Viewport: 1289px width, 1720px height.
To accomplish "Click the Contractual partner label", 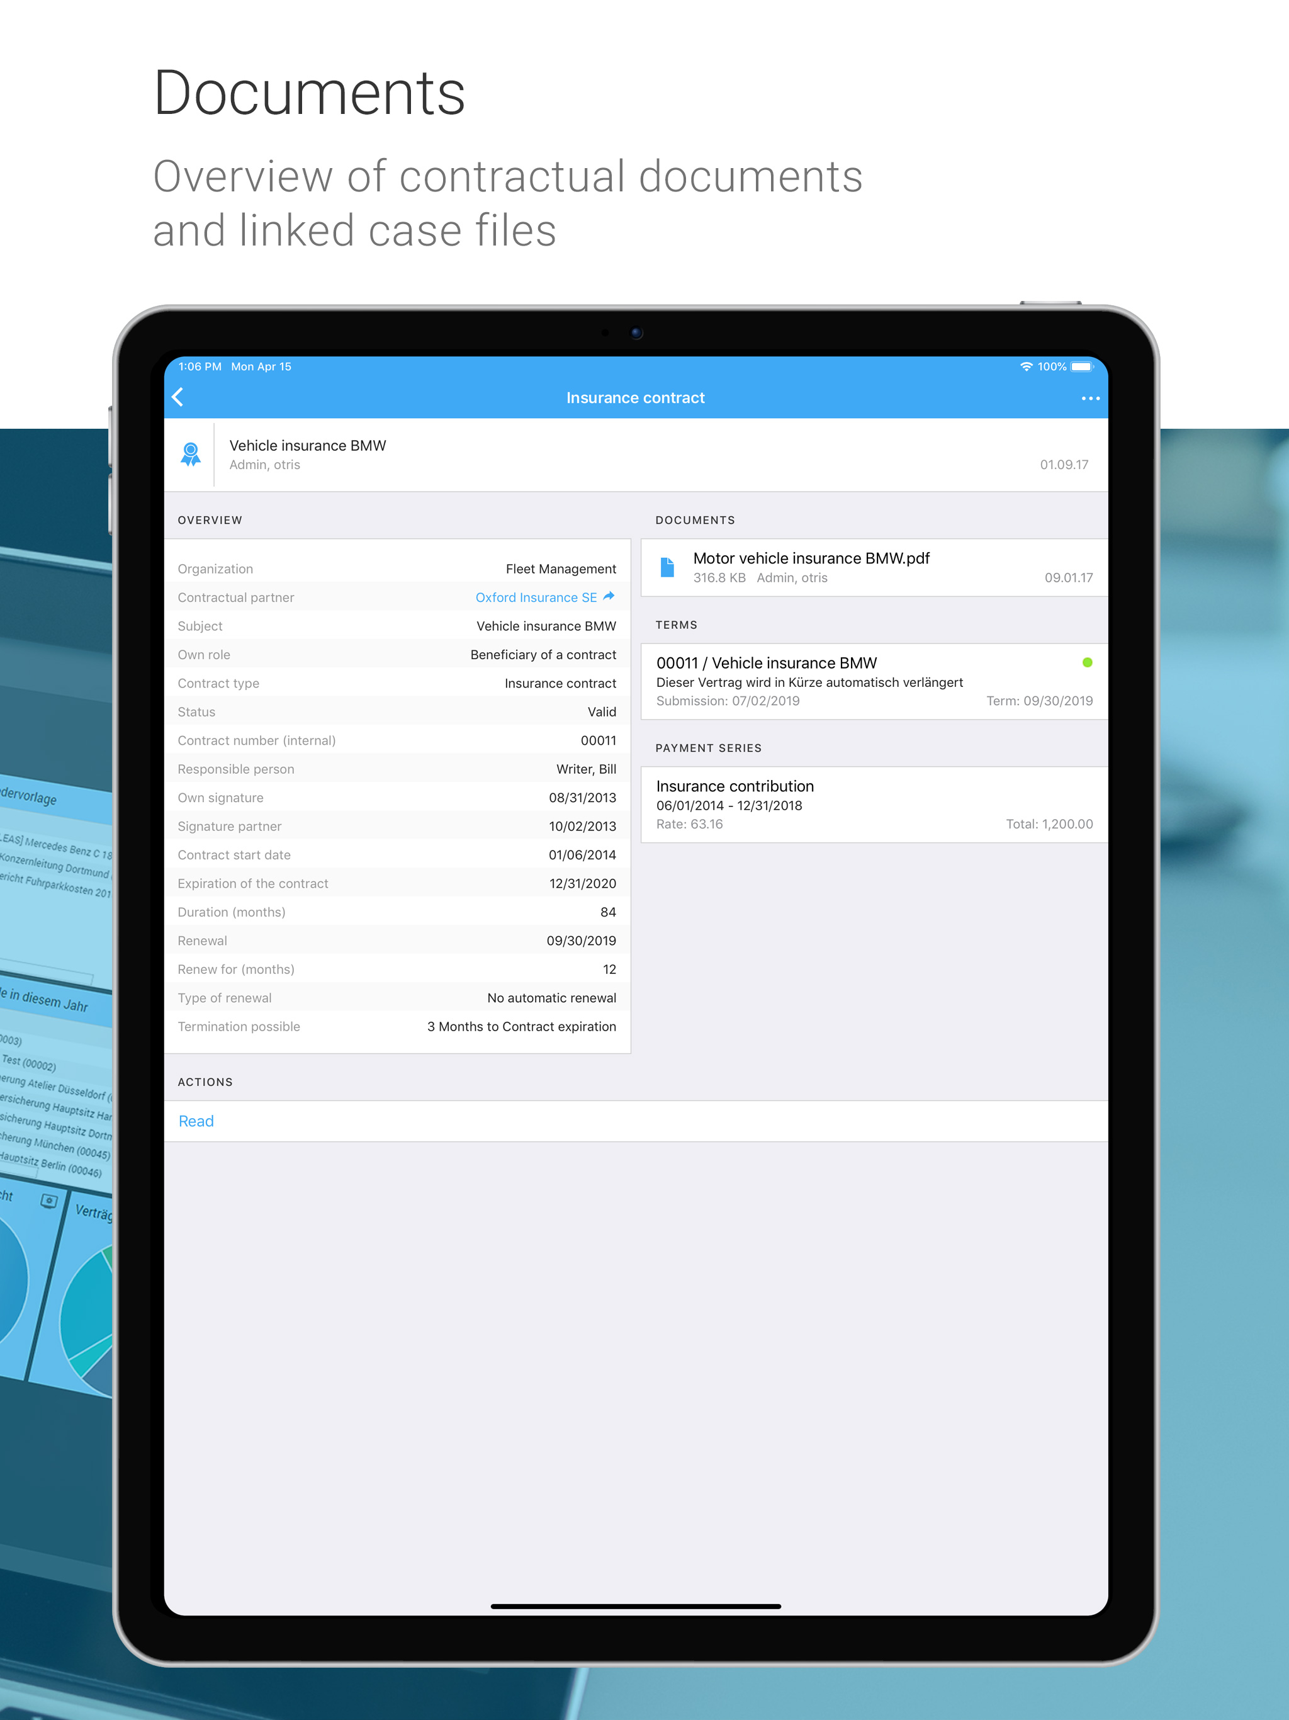I will pos(235,597).
